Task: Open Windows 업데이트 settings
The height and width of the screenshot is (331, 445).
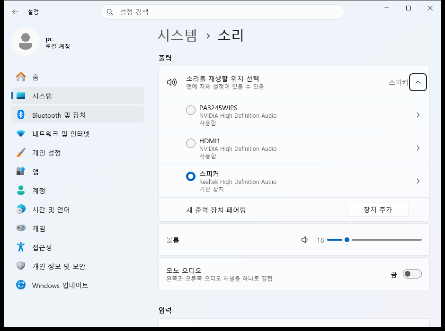Action: (78, 285)
